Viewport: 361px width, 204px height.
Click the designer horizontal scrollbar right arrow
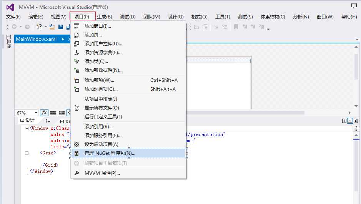tap(349, 113)
